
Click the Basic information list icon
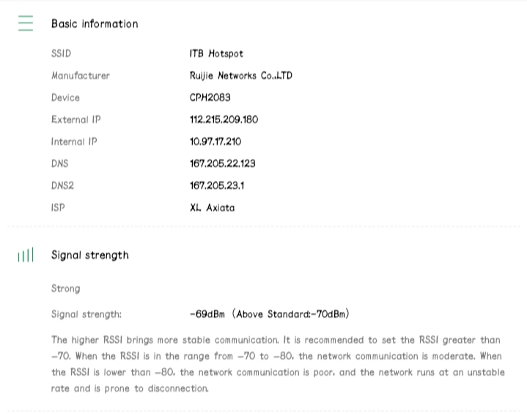click(x=26, y=23)
